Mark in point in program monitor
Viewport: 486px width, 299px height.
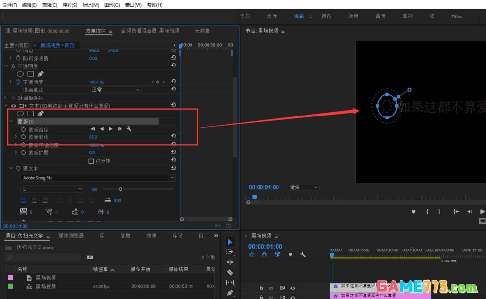tap(427, 212)
